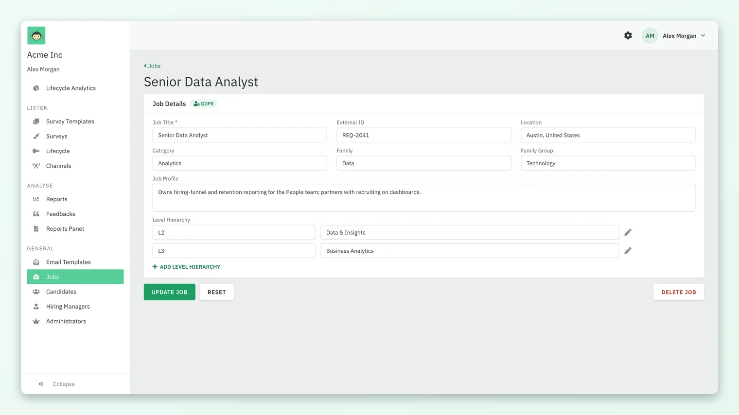Focus the Location field
Image resolution: width=739 pixels, height=415 pixels.
click(608, 135)
